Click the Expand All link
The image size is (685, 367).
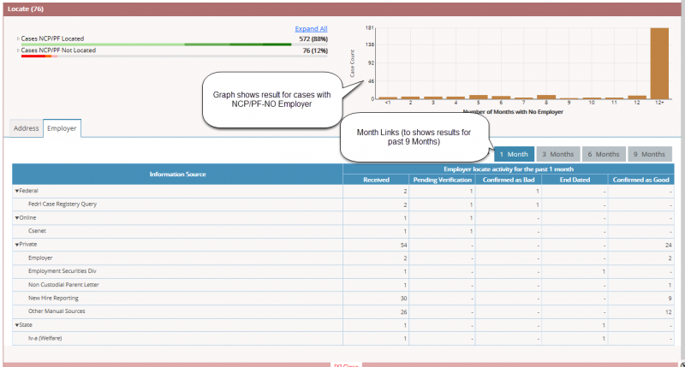tap(311, 29)
